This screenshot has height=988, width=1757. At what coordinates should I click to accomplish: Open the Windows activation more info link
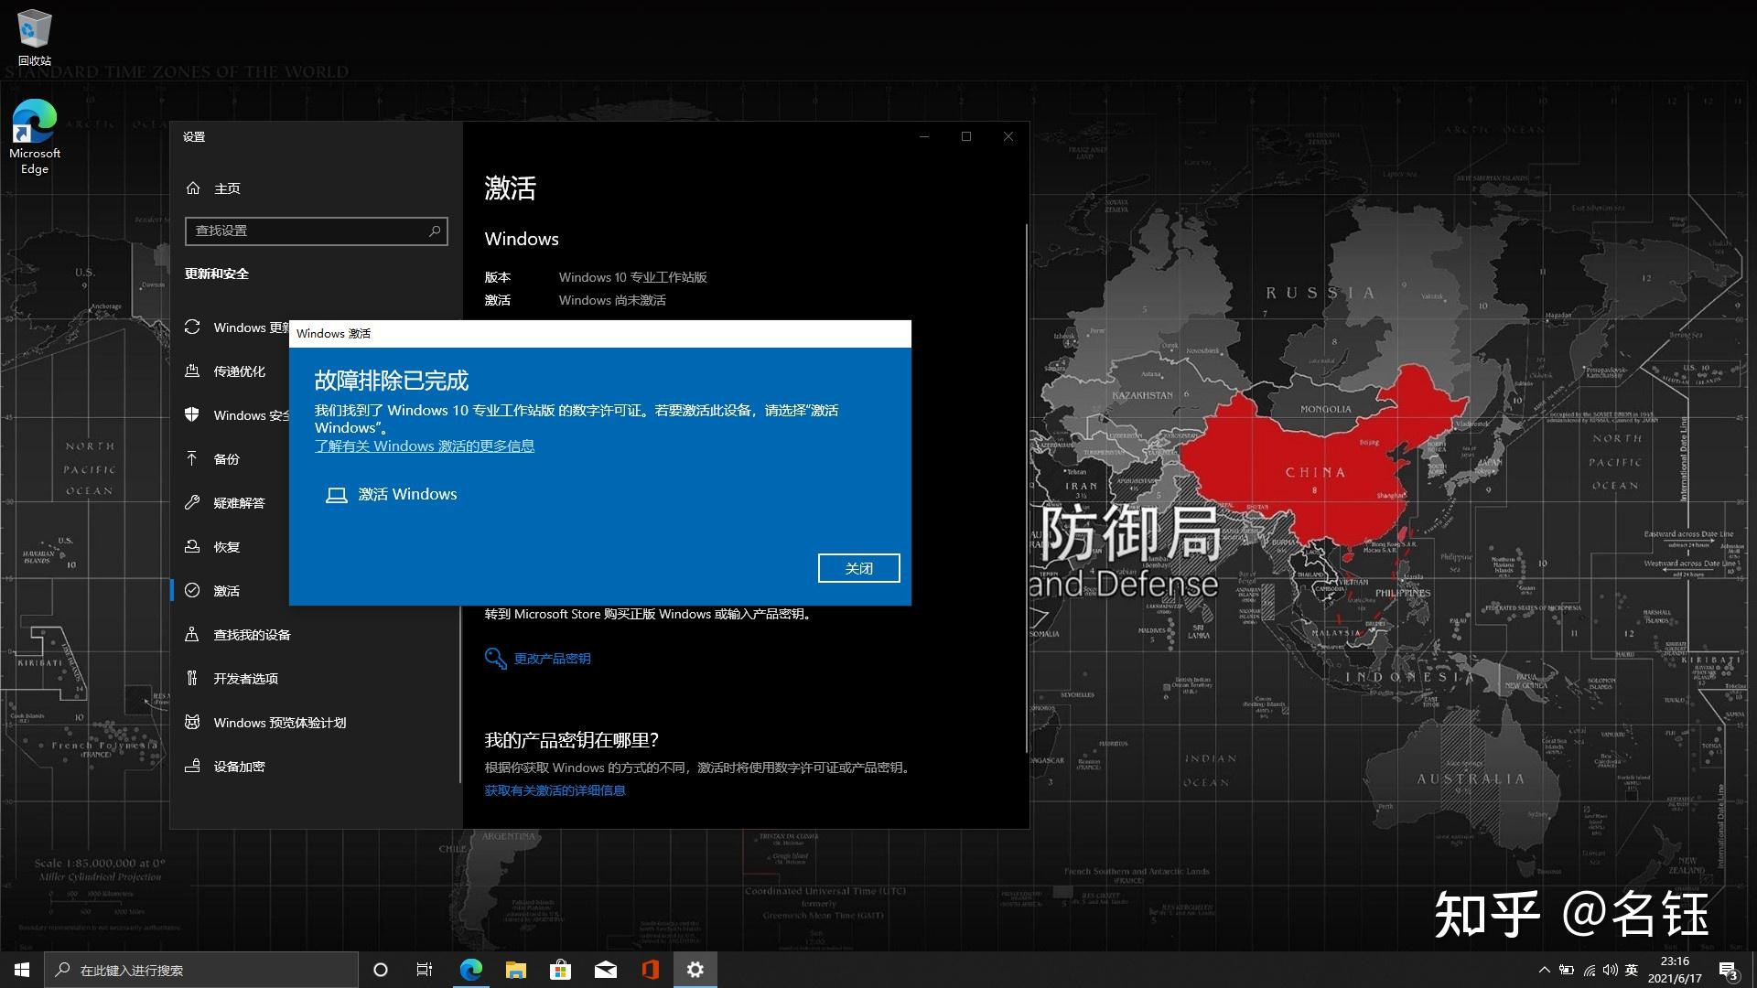(x=424, y=446)
